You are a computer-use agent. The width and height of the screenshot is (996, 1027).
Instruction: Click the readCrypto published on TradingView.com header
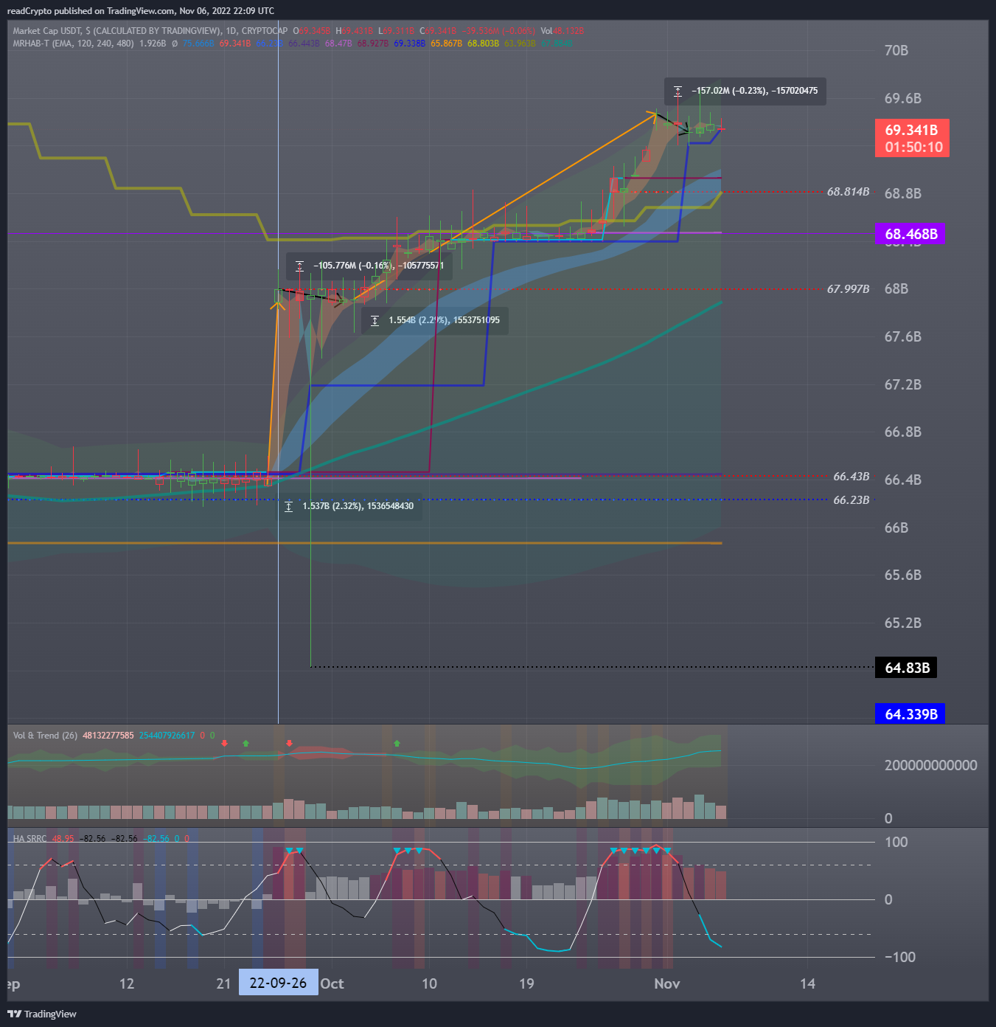click(140, 11)
